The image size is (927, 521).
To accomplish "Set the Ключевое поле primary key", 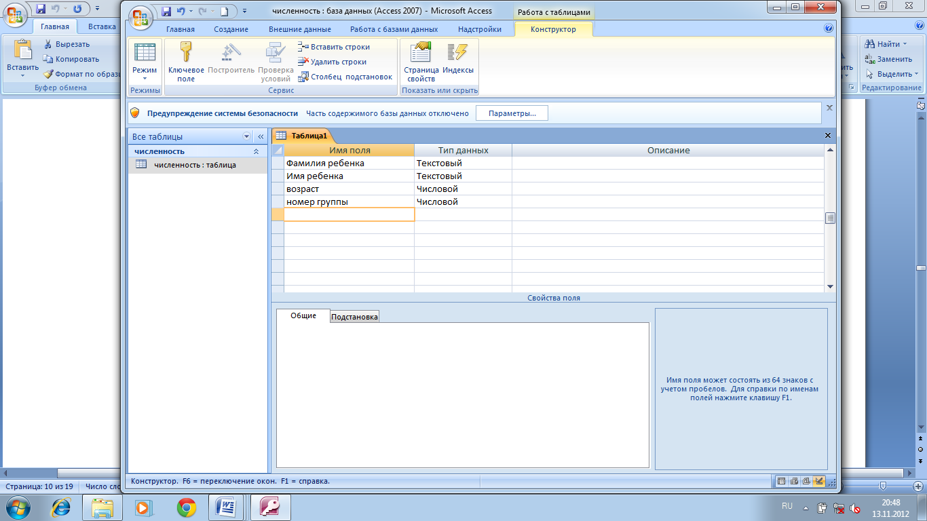I will pos(186,62).
